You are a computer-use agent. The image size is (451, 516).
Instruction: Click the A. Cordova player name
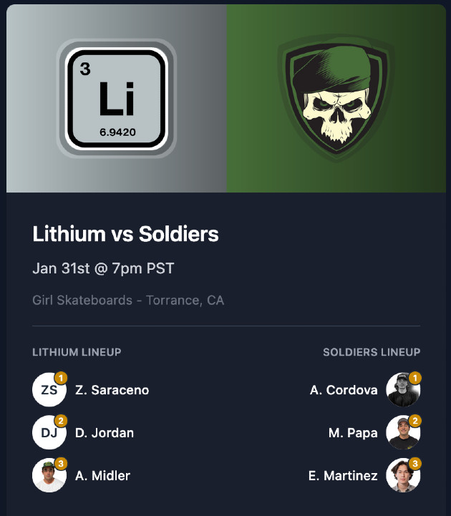344,390
